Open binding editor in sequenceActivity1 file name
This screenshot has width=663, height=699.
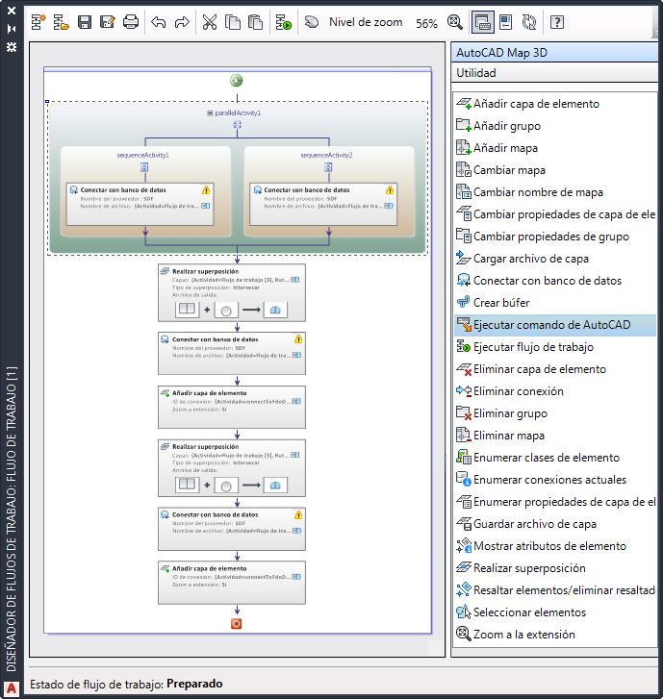coord(206,206)
